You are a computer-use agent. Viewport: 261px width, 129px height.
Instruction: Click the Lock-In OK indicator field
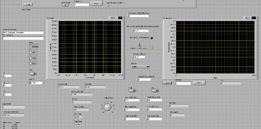pos(14,107)
